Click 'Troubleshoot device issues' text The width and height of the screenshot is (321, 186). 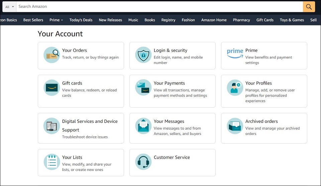[85, 137]
